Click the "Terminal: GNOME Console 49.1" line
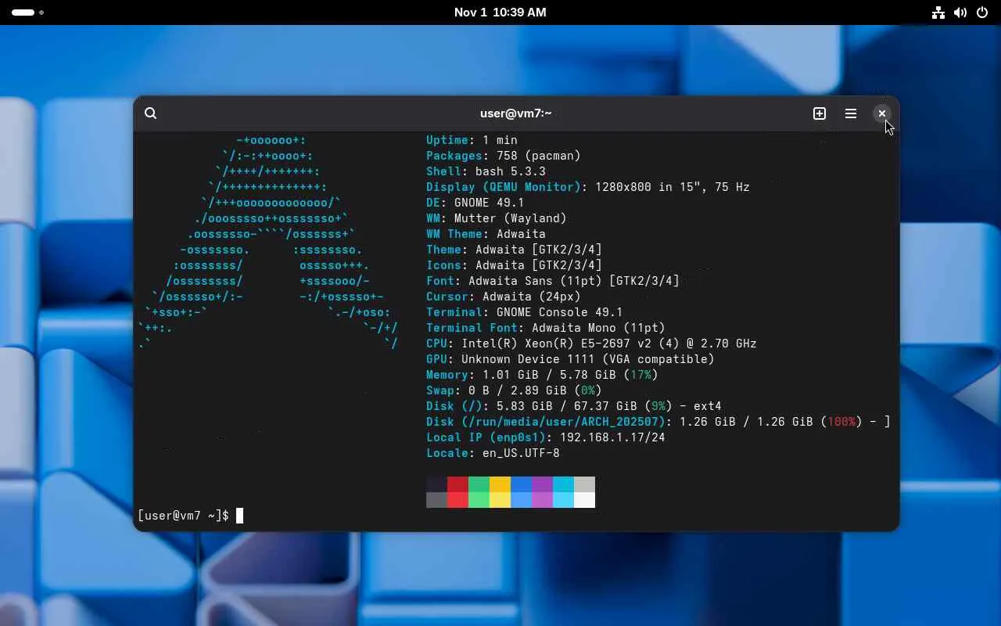Screen dimensions: 1001x626 tap(525, 312)
